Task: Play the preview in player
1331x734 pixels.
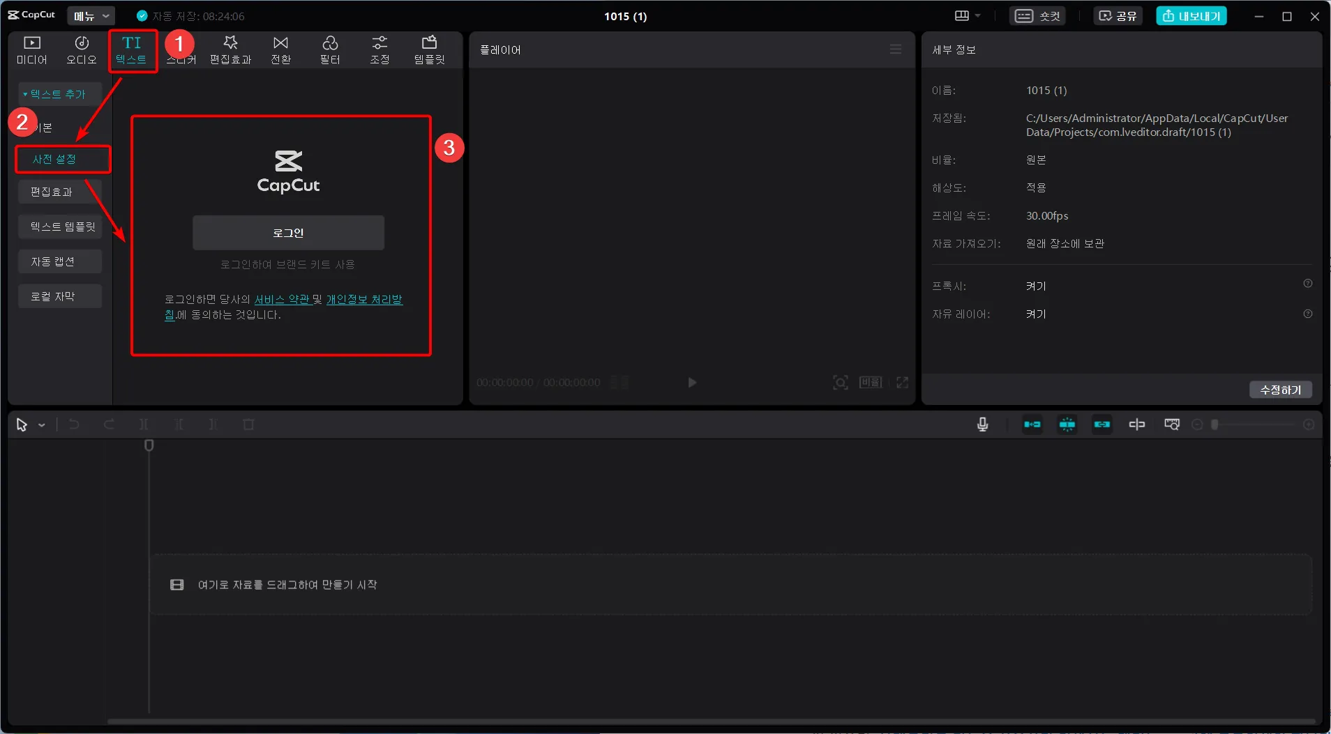Action: coord(692,382)
